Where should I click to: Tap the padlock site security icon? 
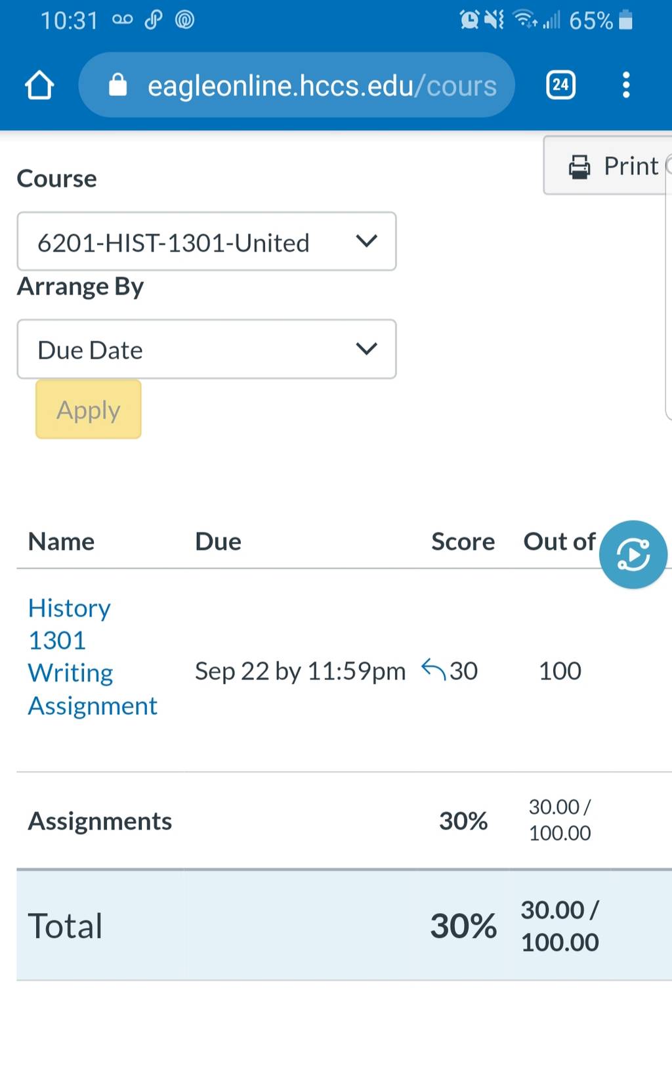tap(117, 85)
